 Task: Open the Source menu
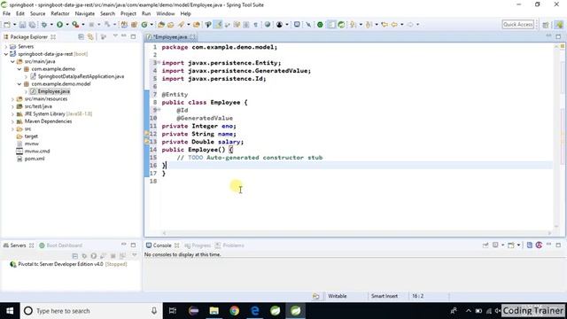click(37, 14)
